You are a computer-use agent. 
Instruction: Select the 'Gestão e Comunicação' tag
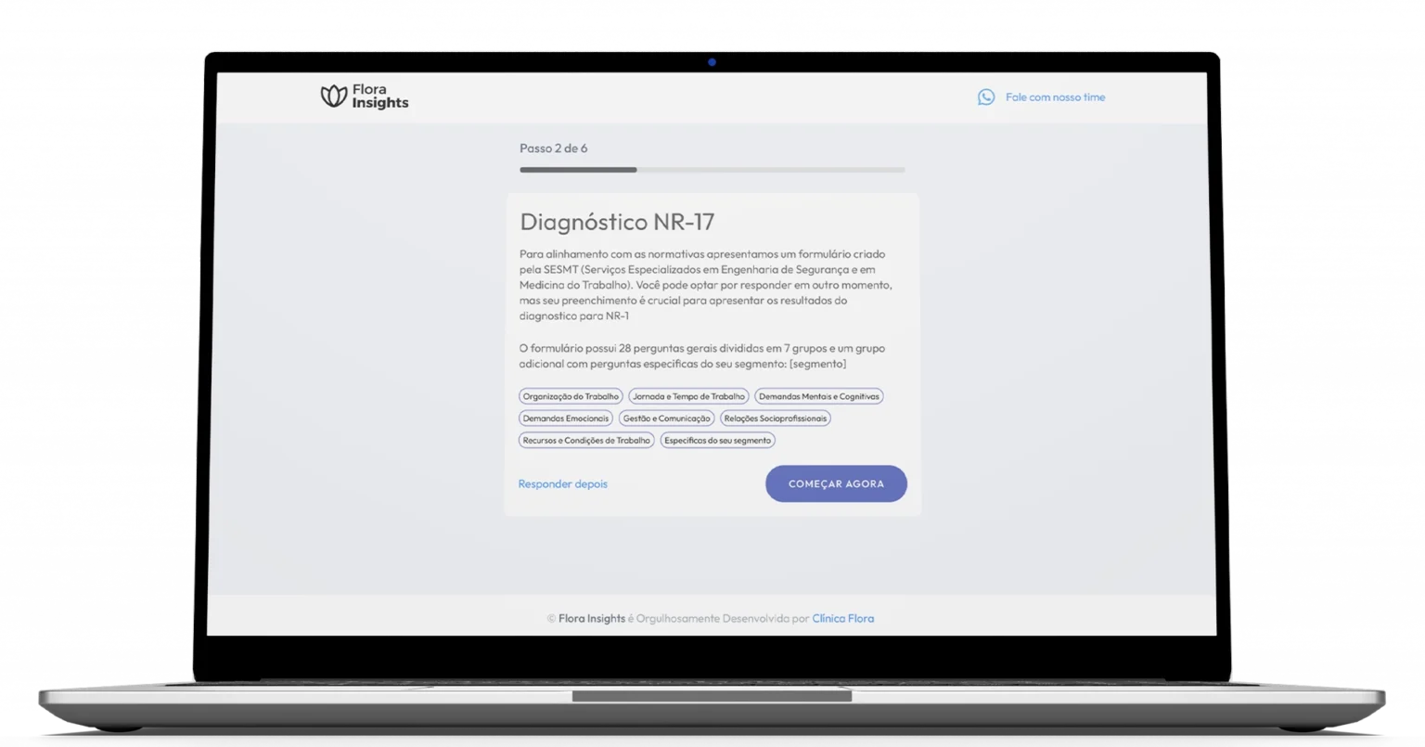point(666,419)
